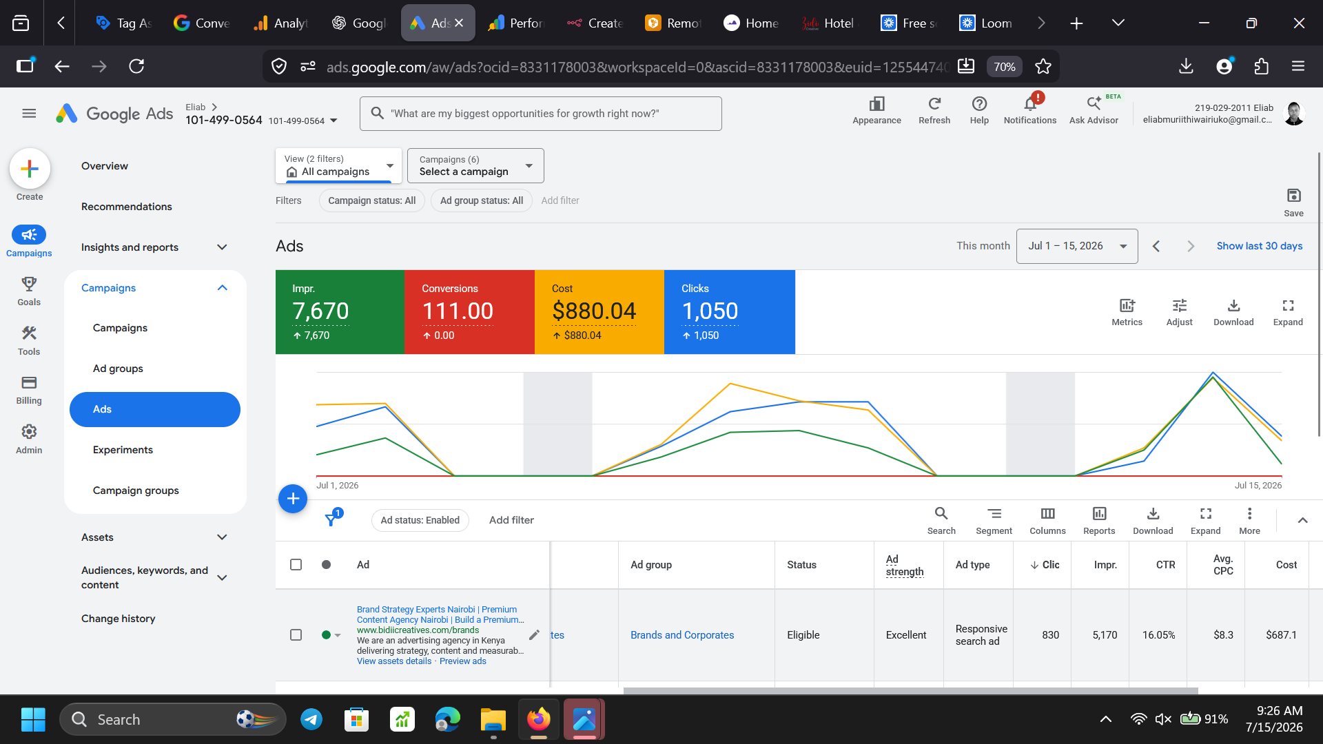Open chart Adjust sliders icon

(x=1179, y=305)
